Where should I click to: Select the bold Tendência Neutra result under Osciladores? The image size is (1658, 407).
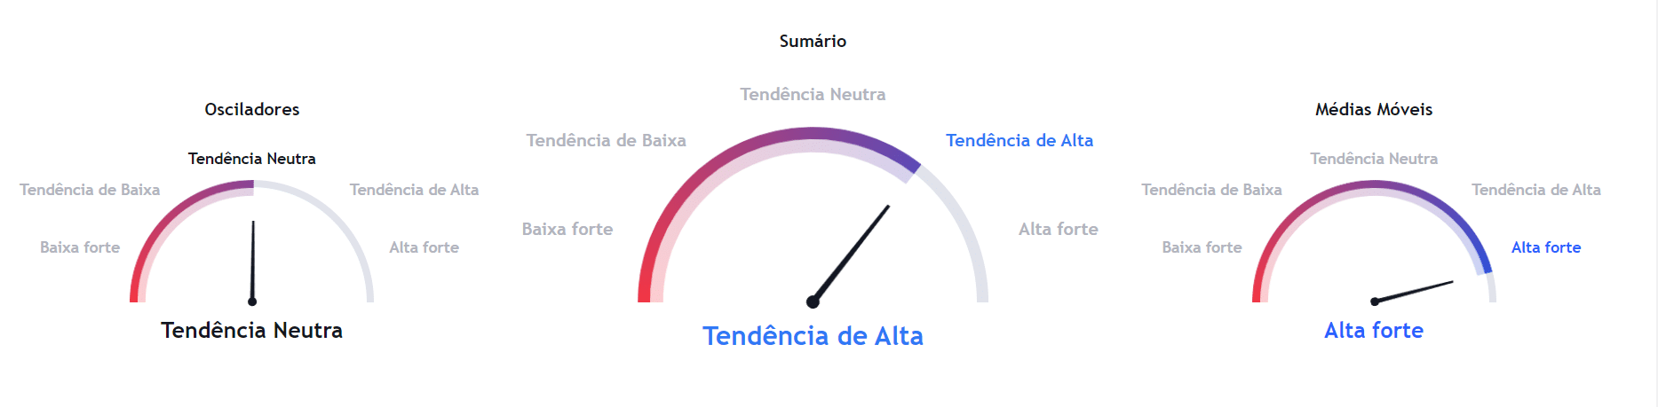(x=252, y=330)
